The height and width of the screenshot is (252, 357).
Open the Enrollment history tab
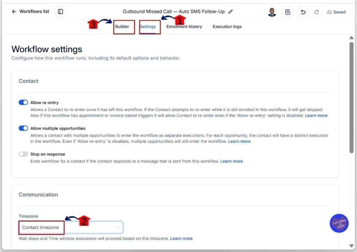184,26
